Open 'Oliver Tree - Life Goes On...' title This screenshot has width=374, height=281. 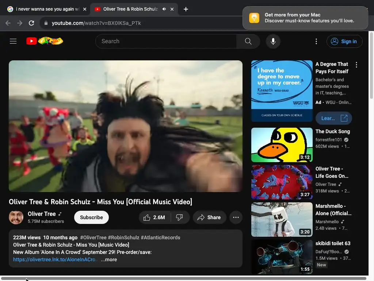click(332, 172)
